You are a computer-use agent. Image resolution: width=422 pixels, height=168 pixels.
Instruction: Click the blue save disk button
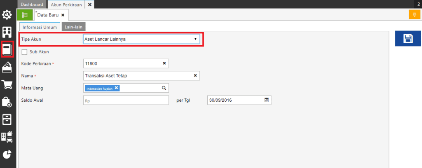click(408, 39)
